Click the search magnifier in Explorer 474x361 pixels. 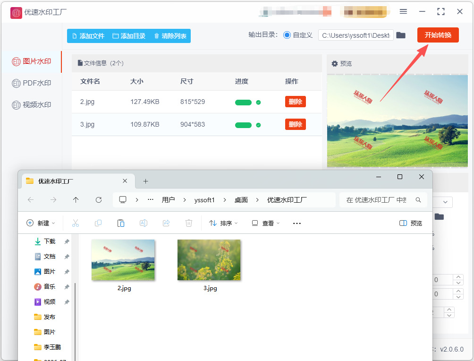tap(418, 200)
